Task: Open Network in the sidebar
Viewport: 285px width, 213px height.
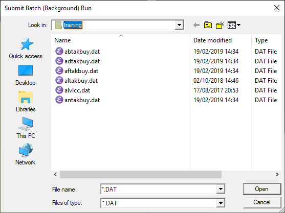Action: point(26,154)
